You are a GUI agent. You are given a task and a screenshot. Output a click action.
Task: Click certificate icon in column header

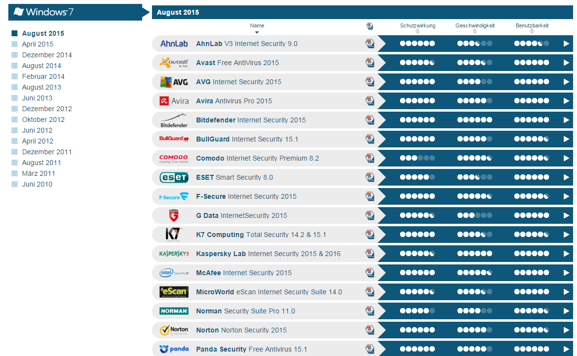[370, 26]
